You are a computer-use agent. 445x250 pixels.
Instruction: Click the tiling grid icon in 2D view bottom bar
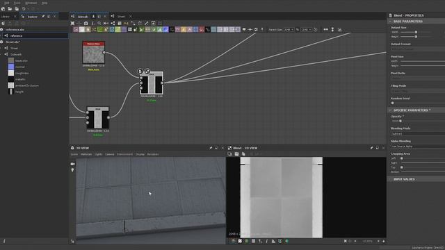tap(253, 241)
